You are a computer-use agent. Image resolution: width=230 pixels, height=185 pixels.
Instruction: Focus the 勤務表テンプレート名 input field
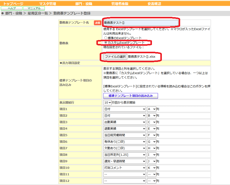[x=141, y=23]
